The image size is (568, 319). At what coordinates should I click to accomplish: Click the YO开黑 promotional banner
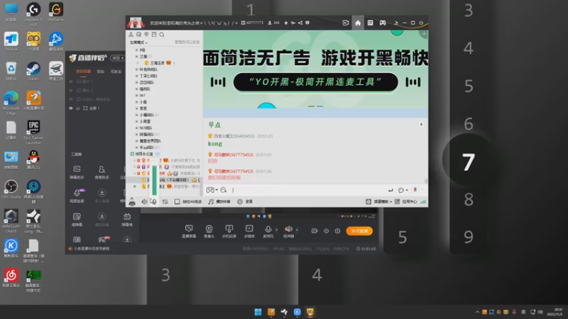click(x=315, y=69)
